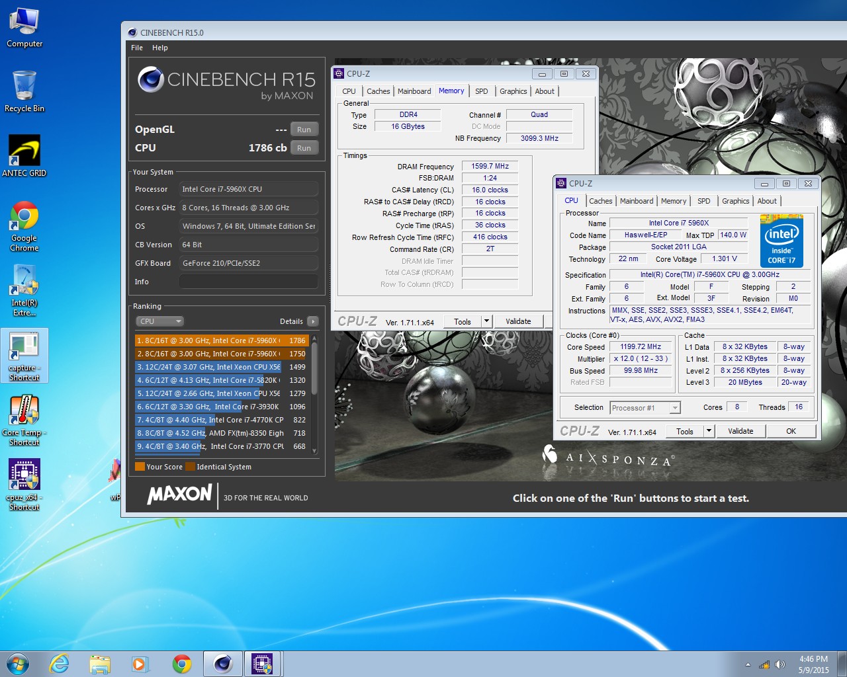Launch Internet Explorer from the taskbar
The height and width of the screenshot is (677, 847).
point(60,664)
